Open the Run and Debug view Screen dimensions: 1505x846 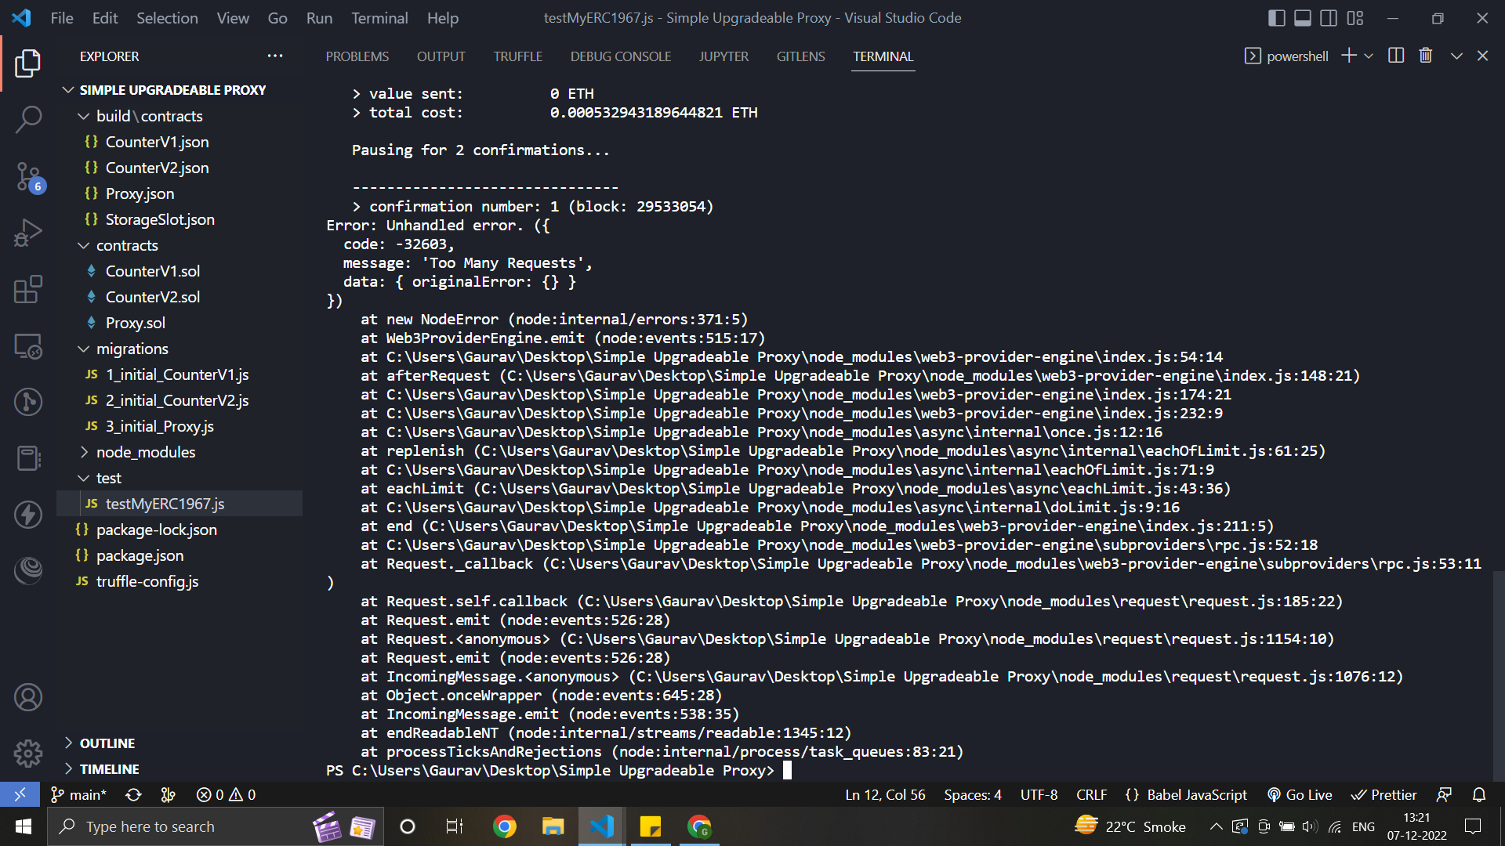pos(28,233)
